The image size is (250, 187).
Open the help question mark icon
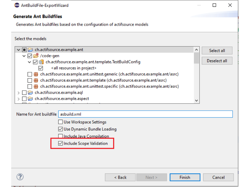pos(20,177)
